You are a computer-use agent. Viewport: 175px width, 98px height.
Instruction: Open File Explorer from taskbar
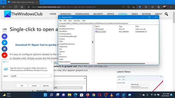pyautogui.click(x=69, y=95)
